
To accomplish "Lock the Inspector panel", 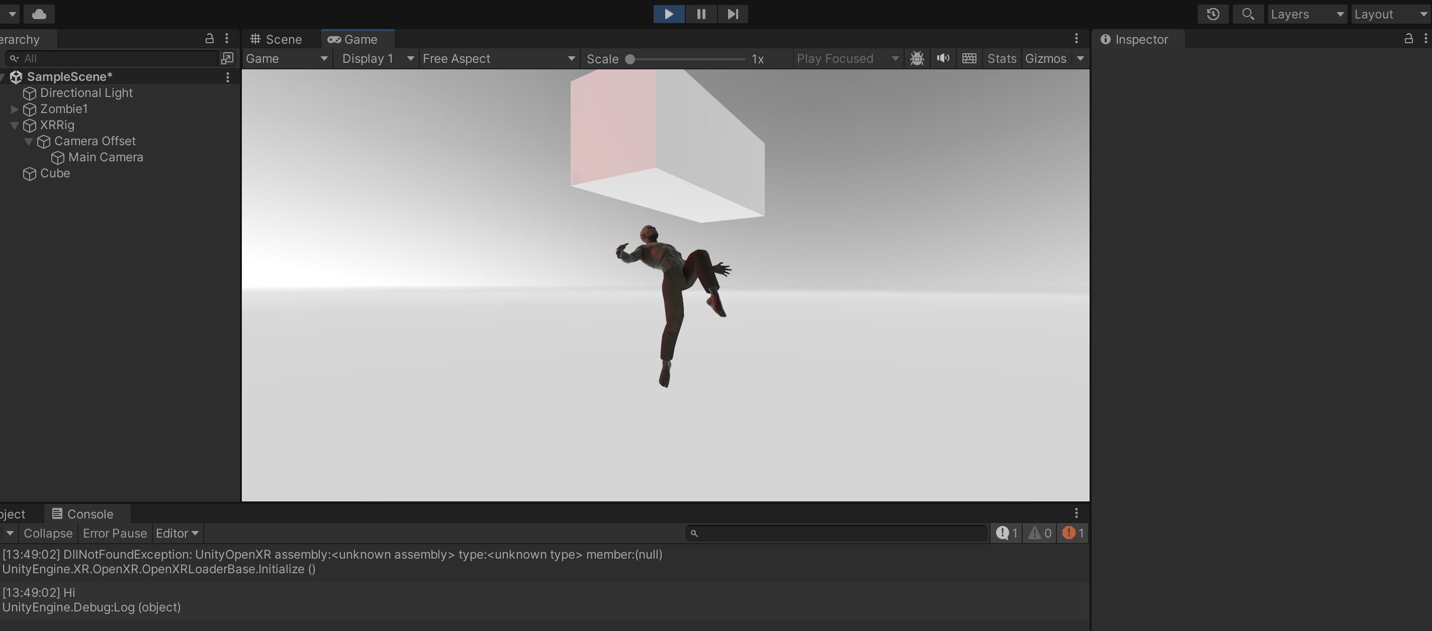I will (x=1408, y=38).
